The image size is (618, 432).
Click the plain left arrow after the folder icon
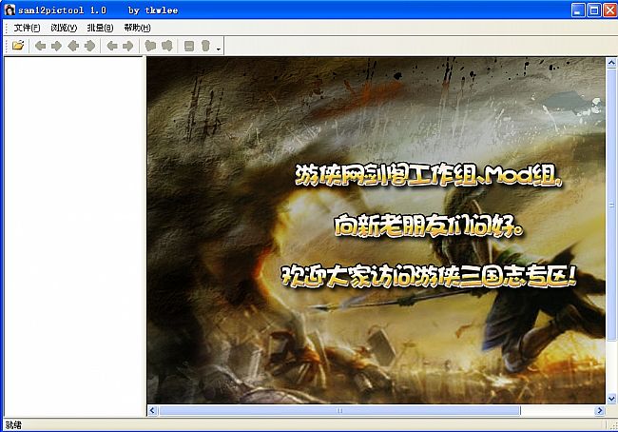(40, 46)
